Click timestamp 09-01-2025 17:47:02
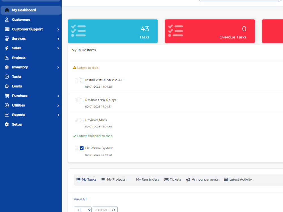The width and height of the screenshot is (283, 212). [x=98, y=155]
